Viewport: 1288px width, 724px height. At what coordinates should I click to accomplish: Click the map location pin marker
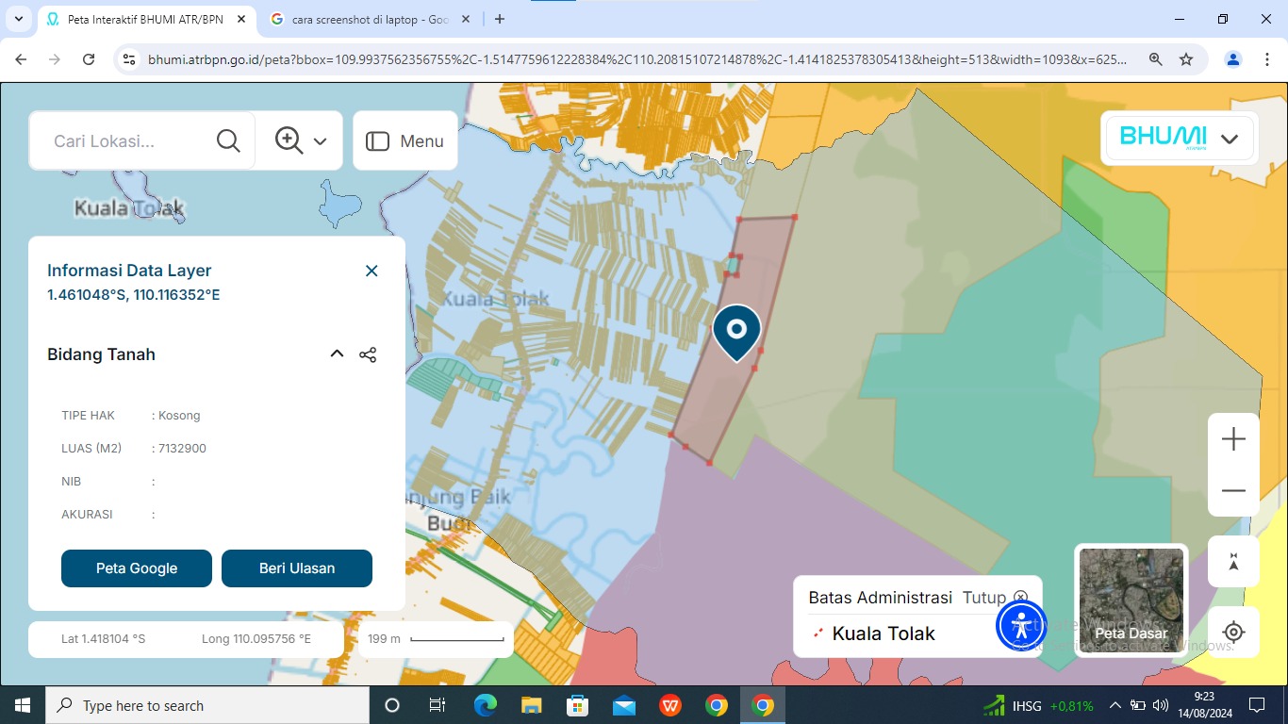pos(736,331)
